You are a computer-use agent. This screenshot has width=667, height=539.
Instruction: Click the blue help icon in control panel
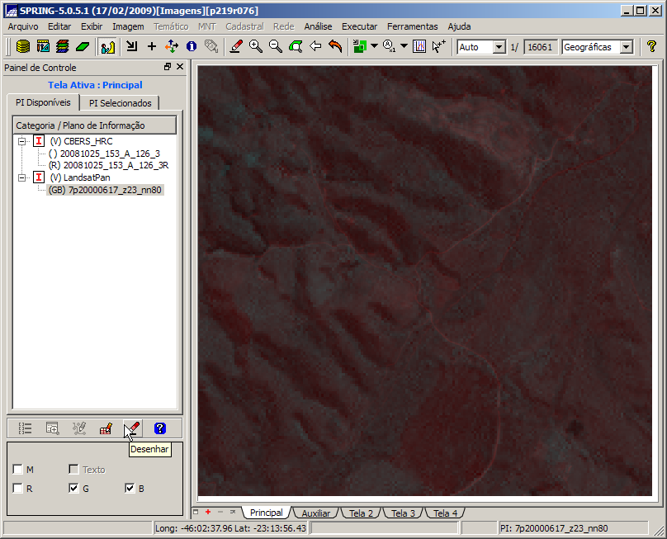tap(160, 428)
